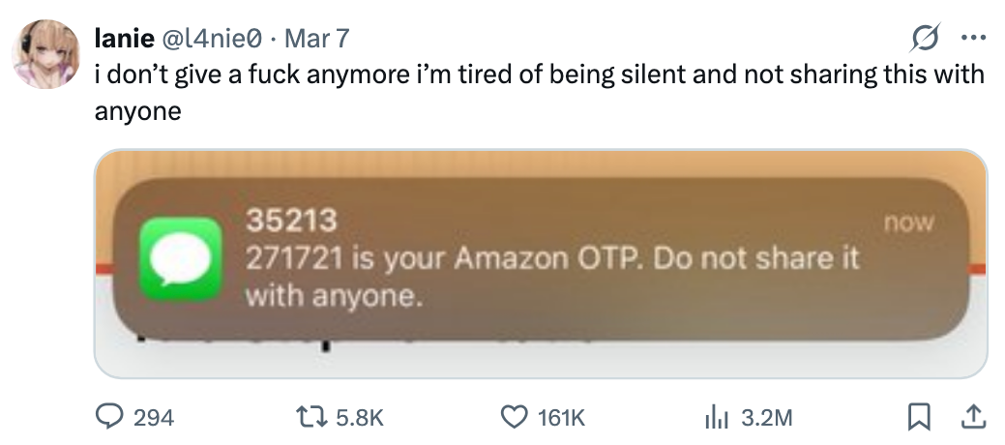Open lanie's profile avatar picture
The height and width of the screenshot is (445, 1005).
coord(45,53)
